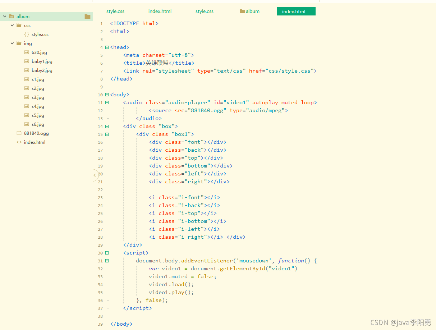Collapse the css folder
This screenshot has width=436, height=330.
click(12, 25)
